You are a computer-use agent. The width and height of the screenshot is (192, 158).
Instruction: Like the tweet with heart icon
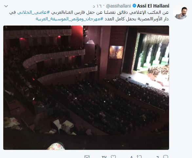tap(113, 157)
